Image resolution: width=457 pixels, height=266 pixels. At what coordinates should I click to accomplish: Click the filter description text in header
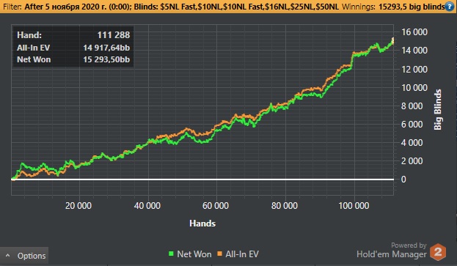(x=171, y=7)
